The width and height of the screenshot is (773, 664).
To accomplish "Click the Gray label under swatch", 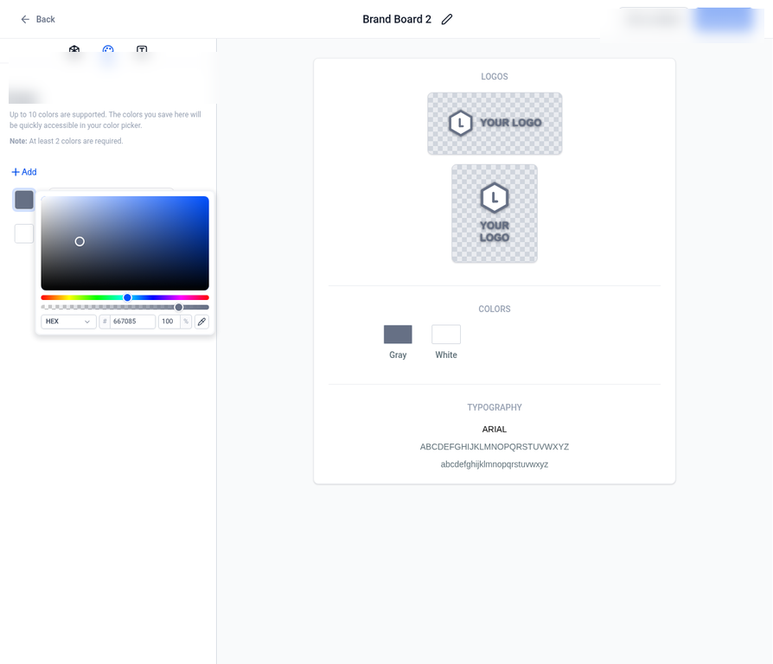I will click(398, 355).
